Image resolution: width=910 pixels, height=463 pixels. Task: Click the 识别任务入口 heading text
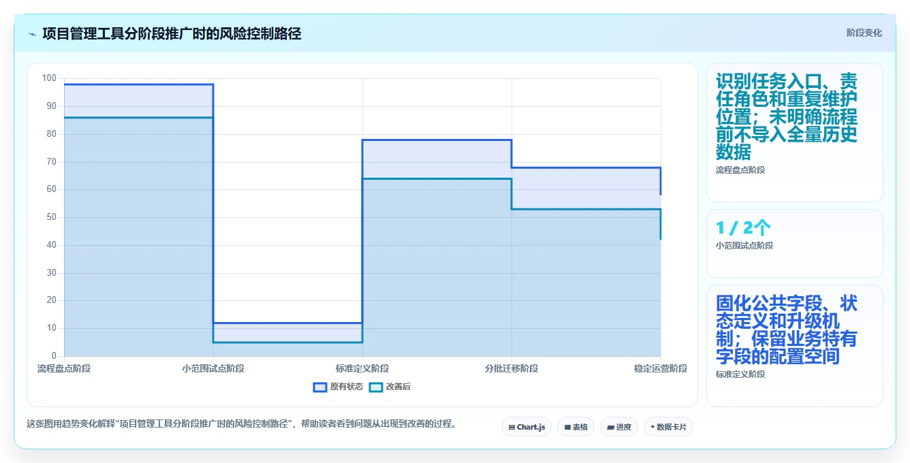click(787, 116)
